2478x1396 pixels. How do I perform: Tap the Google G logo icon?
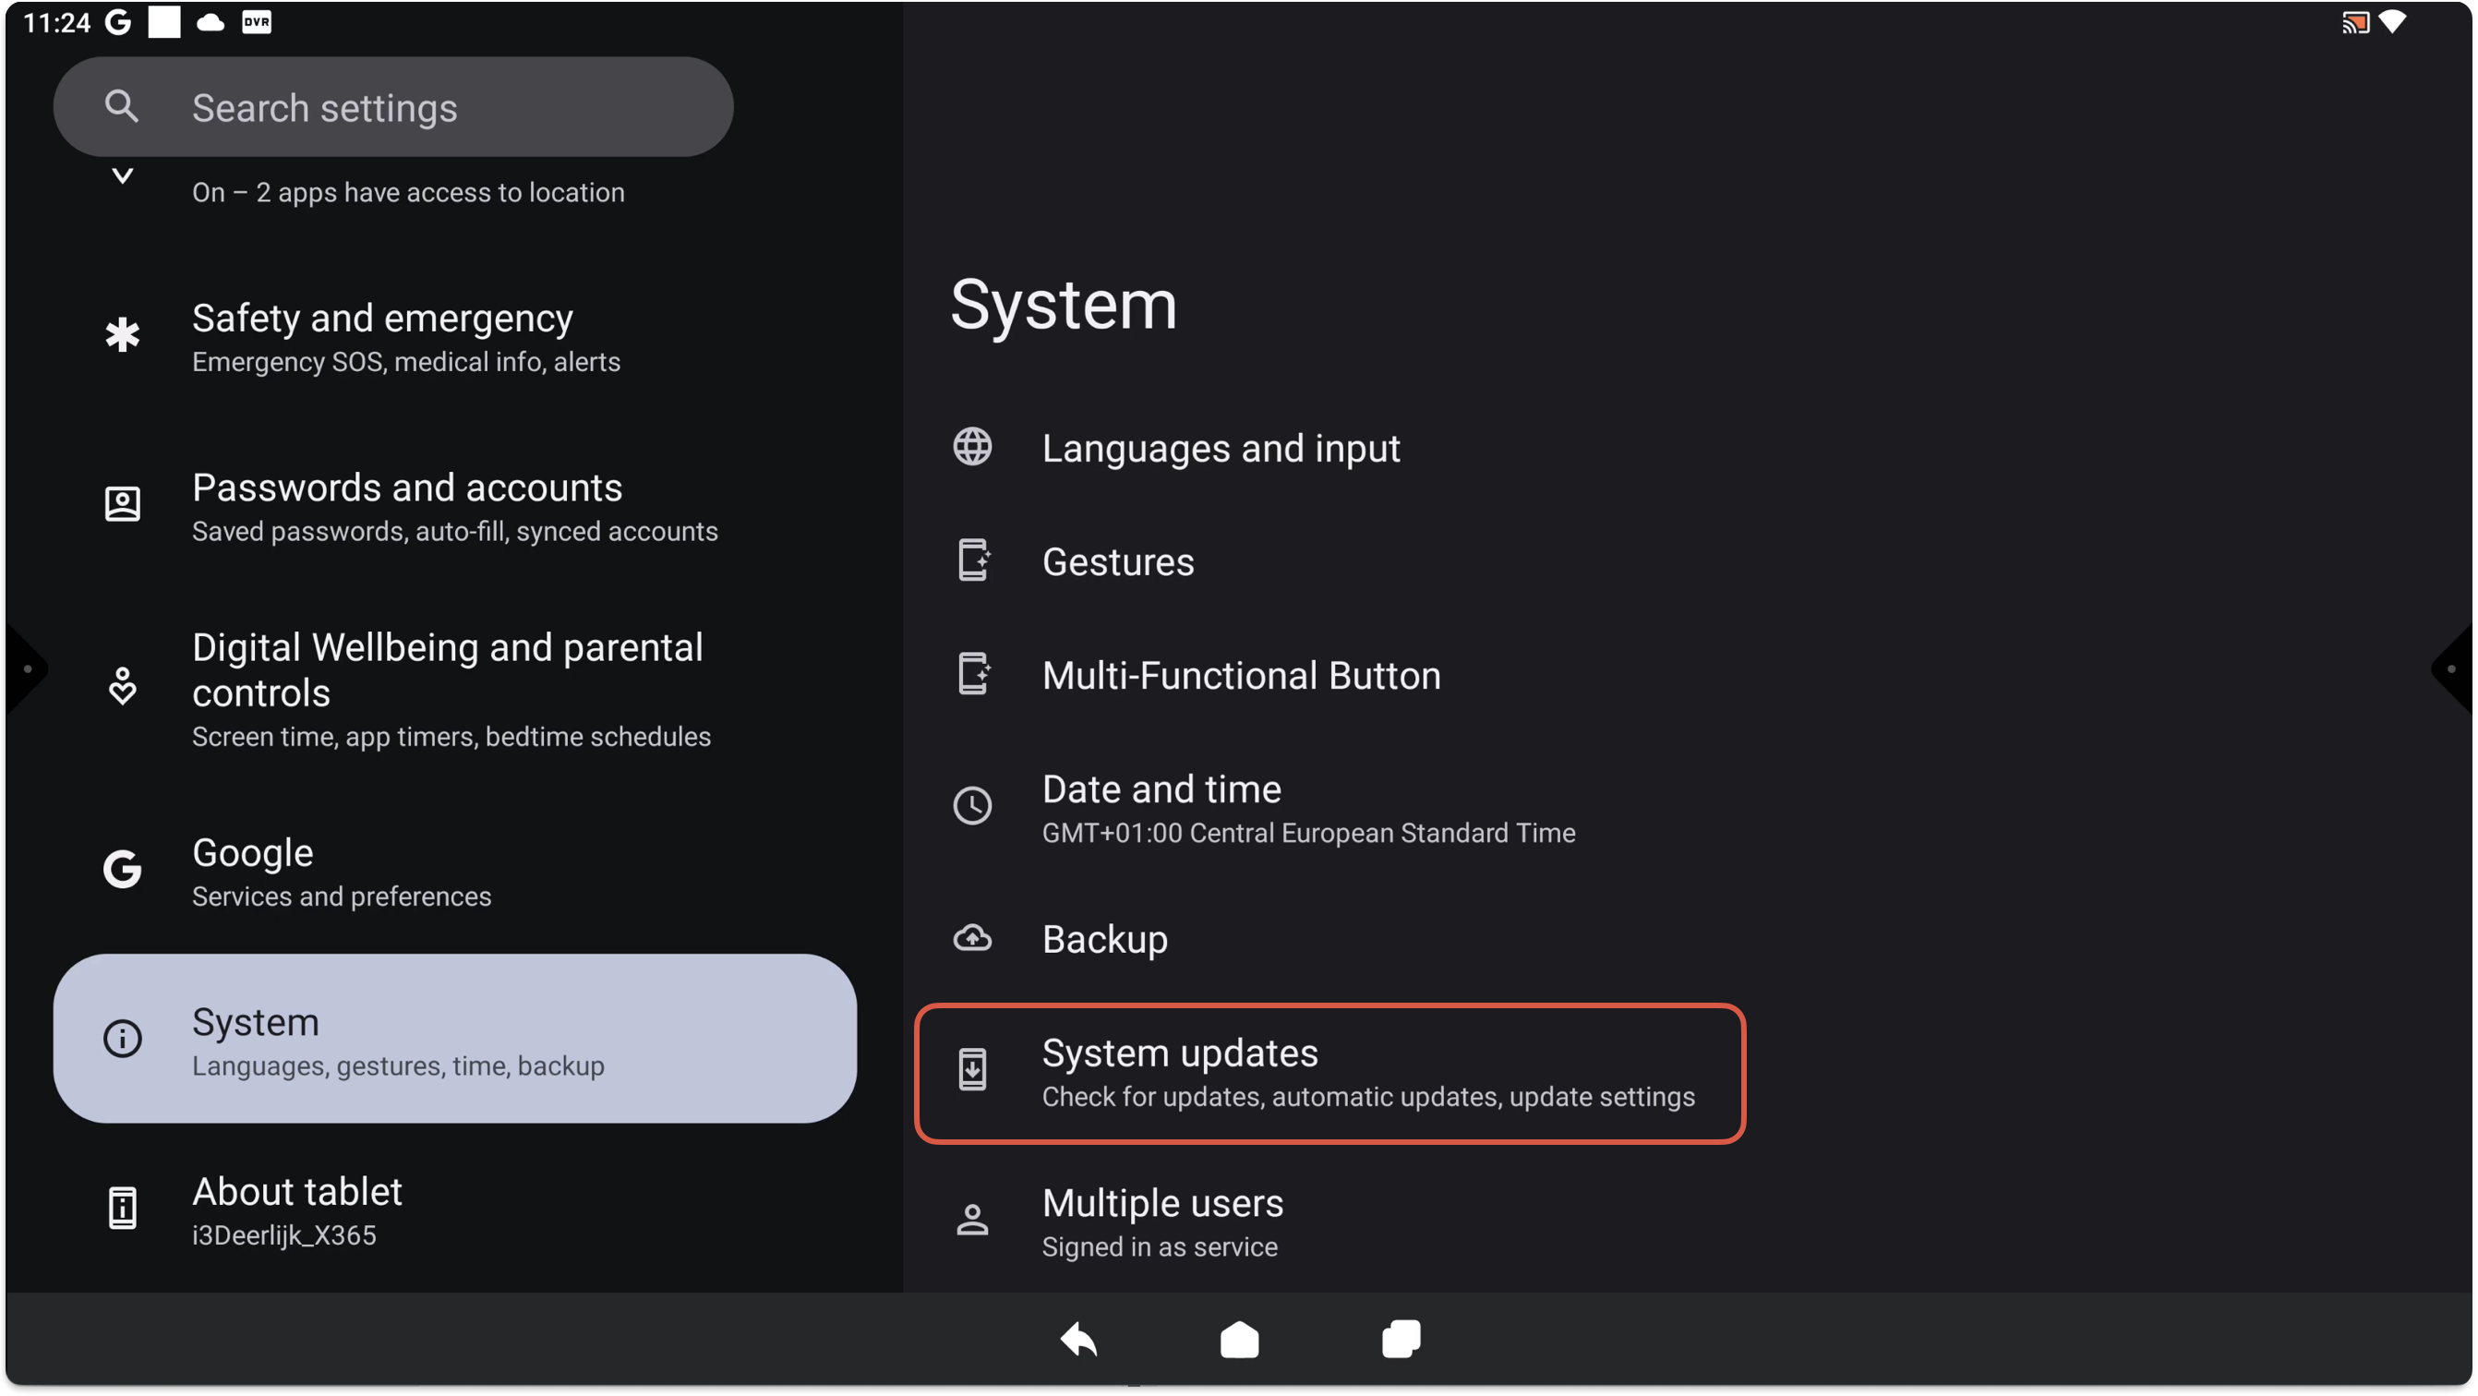[x=122, y=870]
